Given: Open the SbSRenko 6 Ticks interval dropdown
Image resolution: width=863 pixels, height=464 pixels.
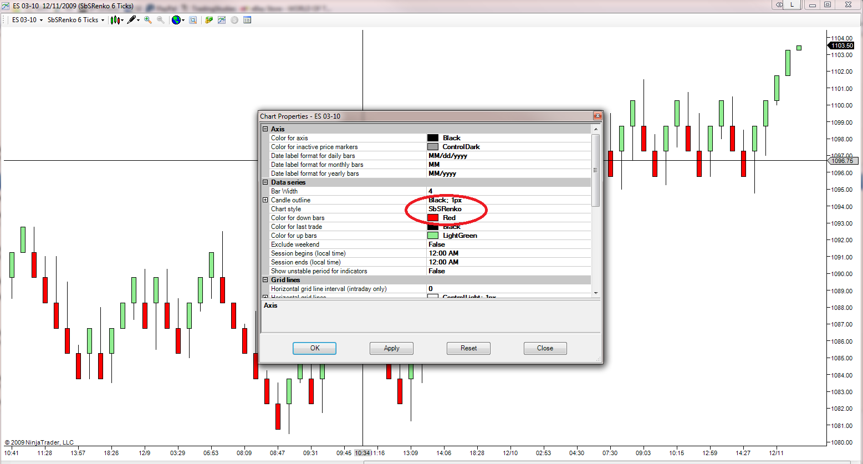Looking at the screenshot, I should pyautogui.click(x=75, y=20).
